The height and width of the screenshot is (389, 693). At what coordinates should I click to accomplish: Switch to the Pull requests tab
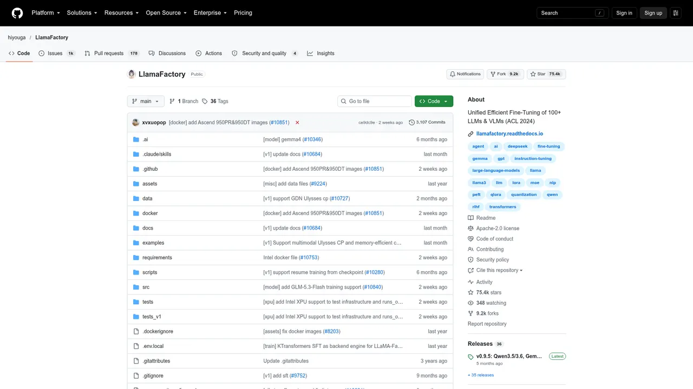pyautogui.click(x=112, y=53)
